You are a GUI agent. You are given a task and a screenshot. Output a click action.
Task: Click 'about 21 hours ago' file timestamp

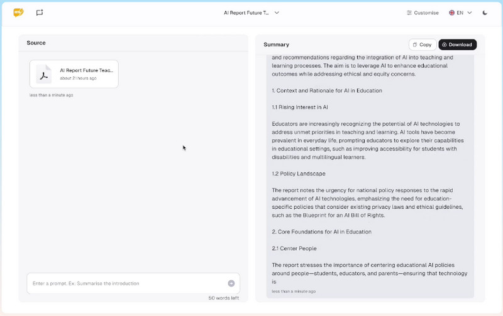point(78,78)
